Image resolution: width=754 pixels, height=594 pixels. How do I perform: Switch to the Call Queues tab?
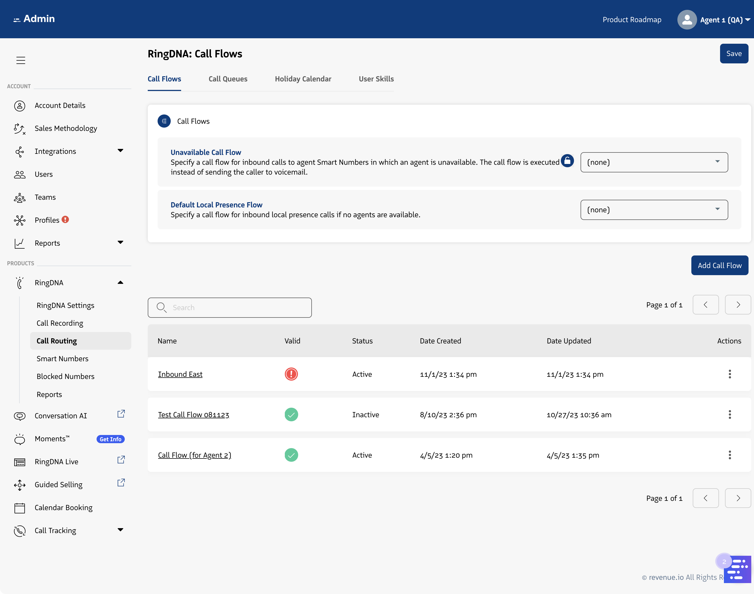coord(228,79)
